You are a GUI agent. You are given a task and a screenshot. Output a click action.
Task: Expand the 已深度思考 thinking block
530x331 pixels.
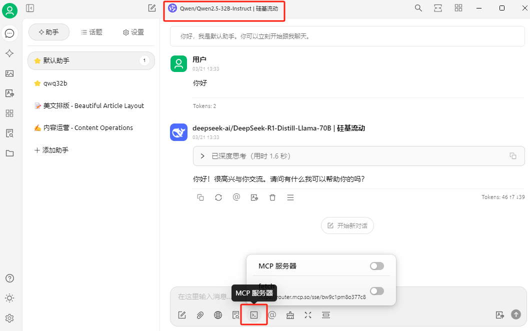tap(358, 156)
